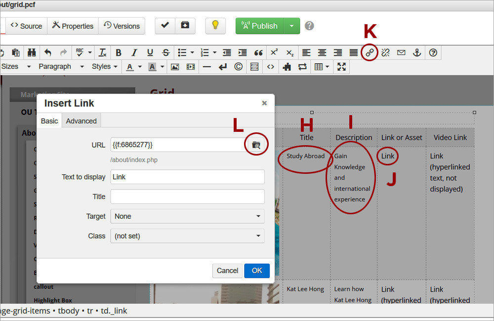
Task: Click the green Publish button
Action: [x=260, y=26]
